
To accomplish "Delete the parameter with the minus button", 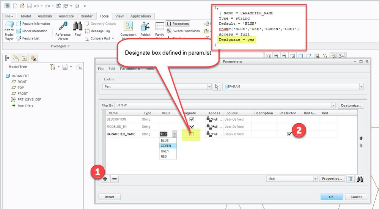I will click(115, 179).
